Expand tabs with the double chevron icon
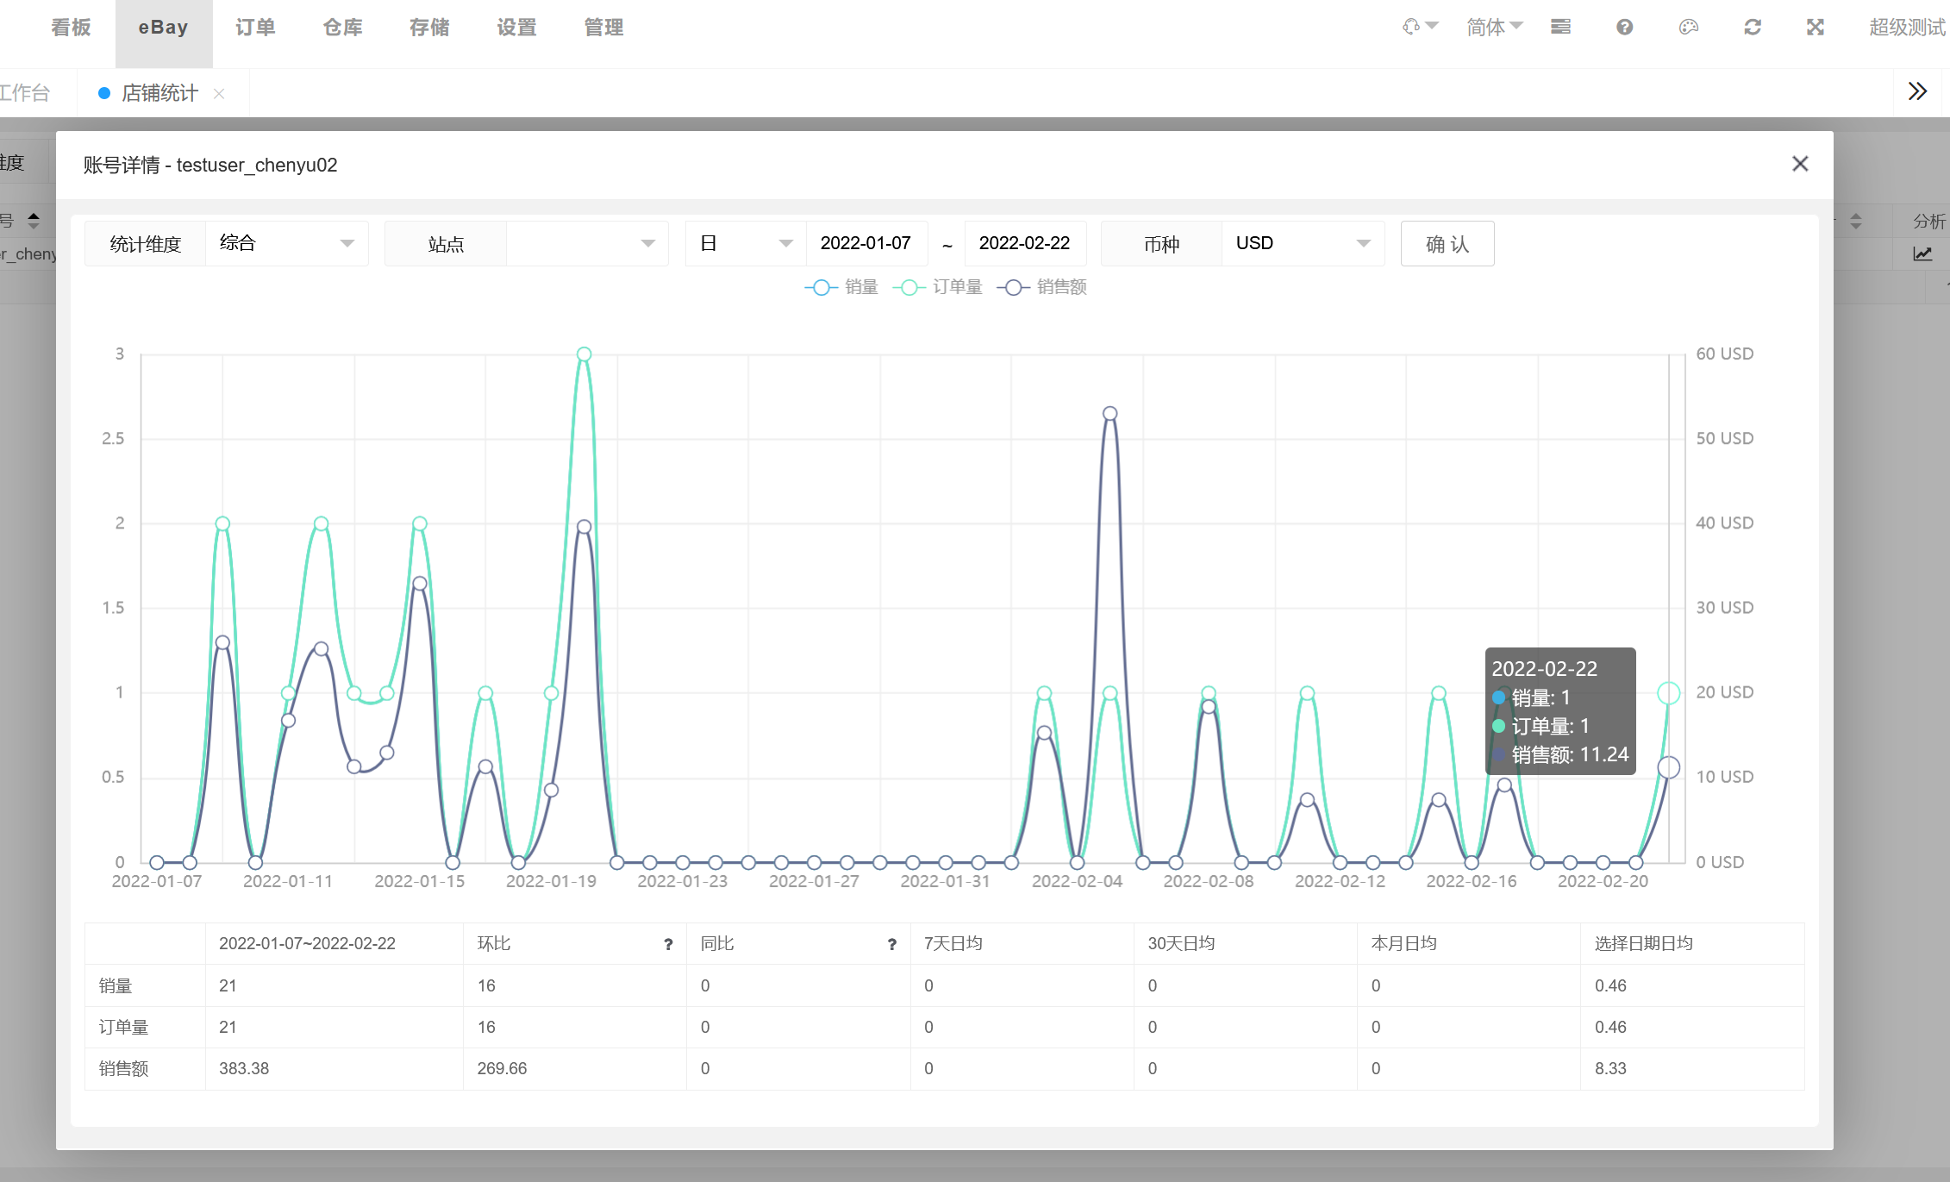1950x1182 pixels. [1917, 91]
